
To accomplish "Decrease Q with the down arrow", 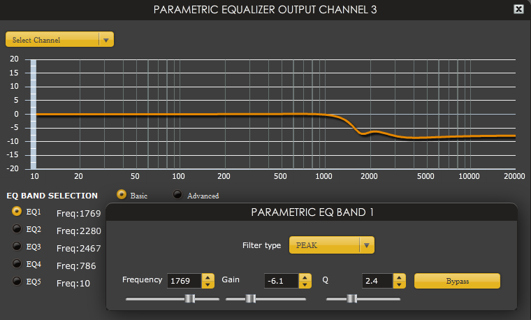I will pyautogui.click(x=399, y=284).
